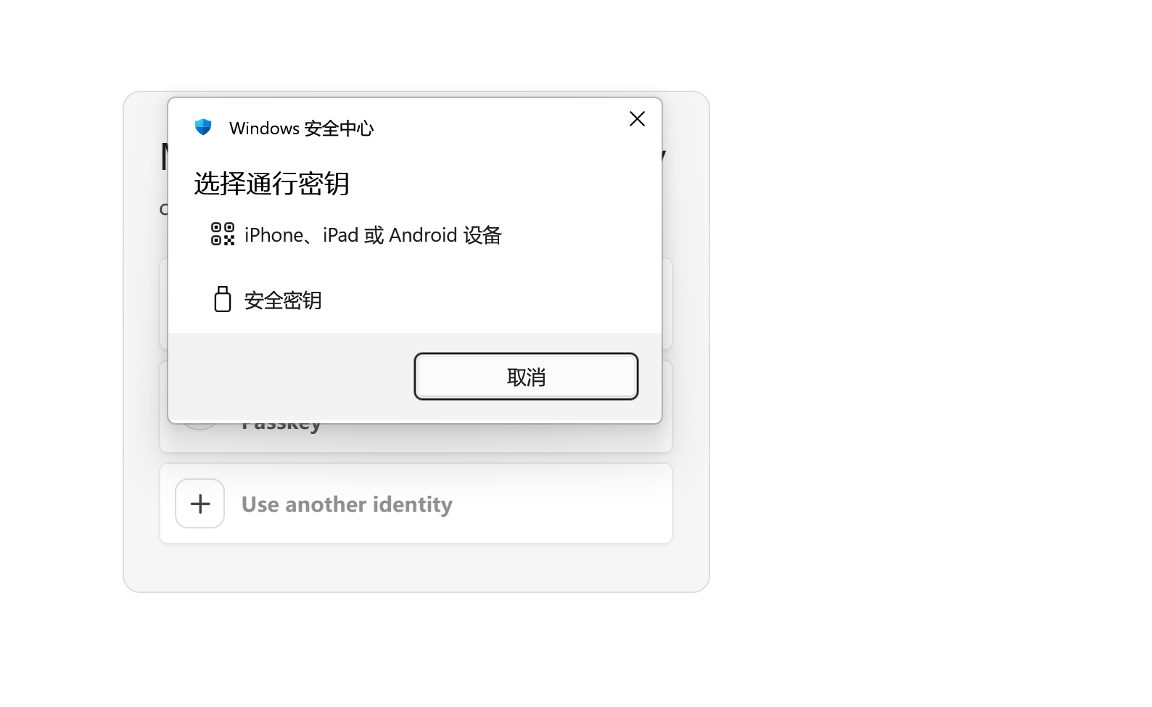
Task: Click the word Android in the device option
Action: coord(423,235)
